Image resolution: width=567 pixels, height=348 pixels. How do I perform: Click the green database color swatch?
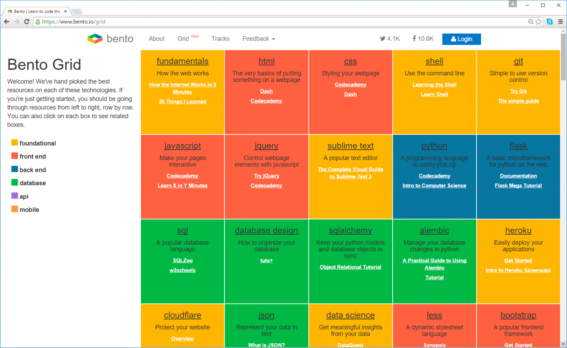pyautogui.click(x=14, y=183)
